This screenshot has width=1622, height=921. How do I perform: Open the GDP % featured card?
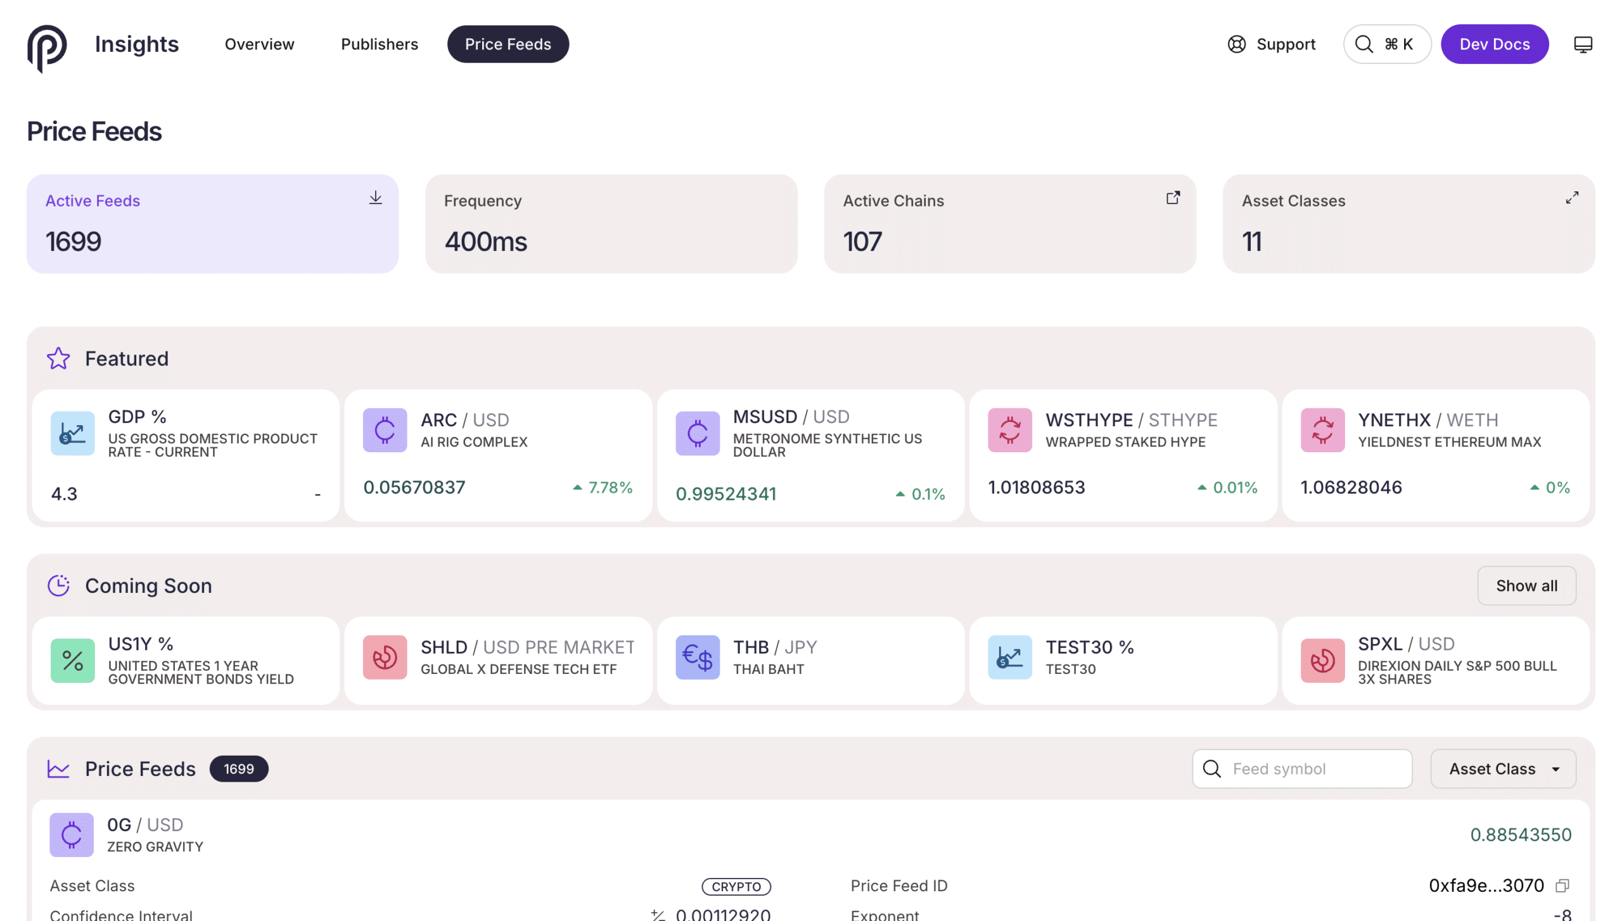pos(186,455)
